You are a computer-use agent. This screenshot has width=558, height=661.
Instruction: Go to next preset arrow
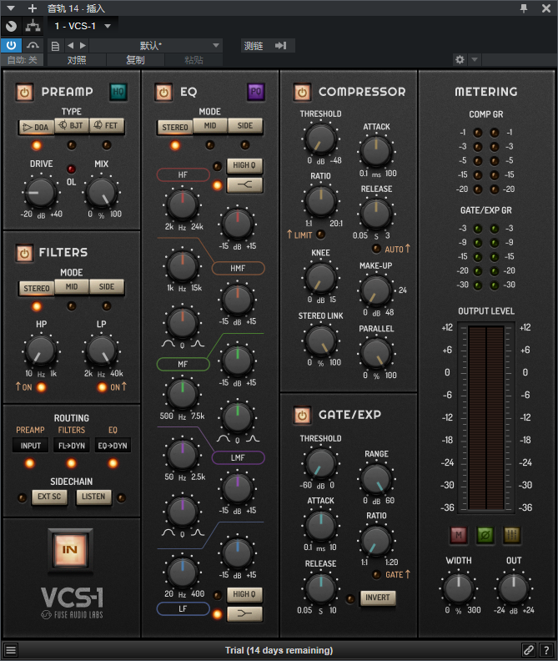coord(83,45)
